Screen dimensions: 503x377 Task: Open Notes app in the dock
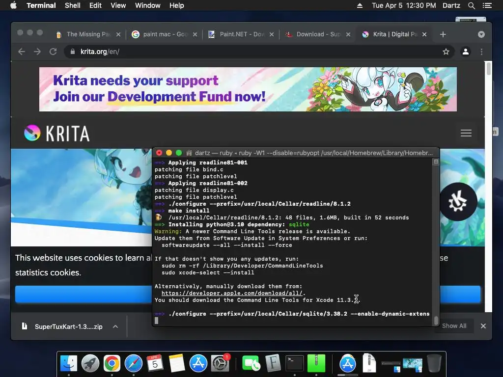(177, 364)
